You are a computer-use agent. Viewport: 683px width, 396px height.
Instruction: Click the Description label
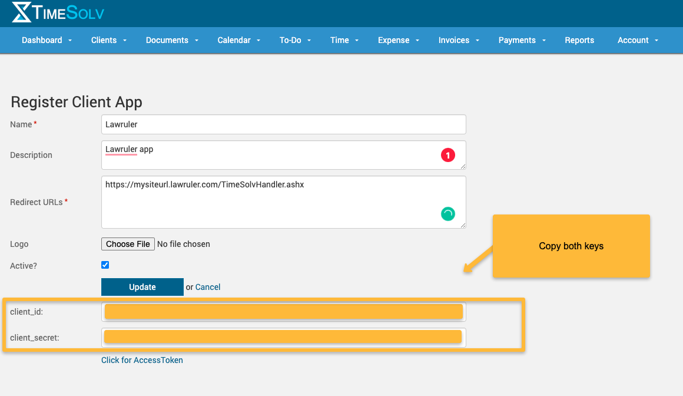31,155
